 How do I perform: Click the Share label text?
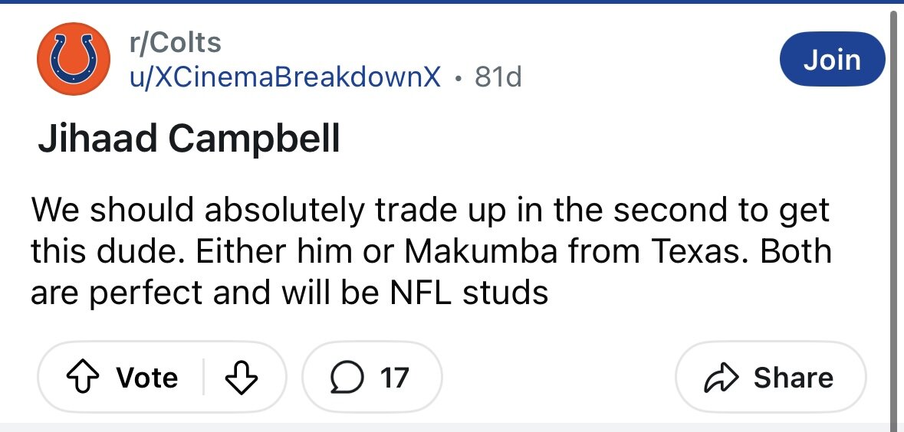(793, 378)
